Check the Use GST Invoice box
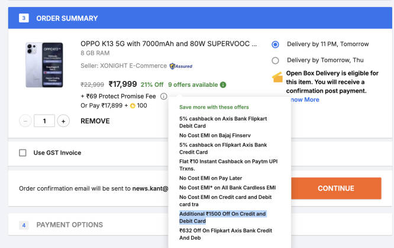 [x=22, y=153]
